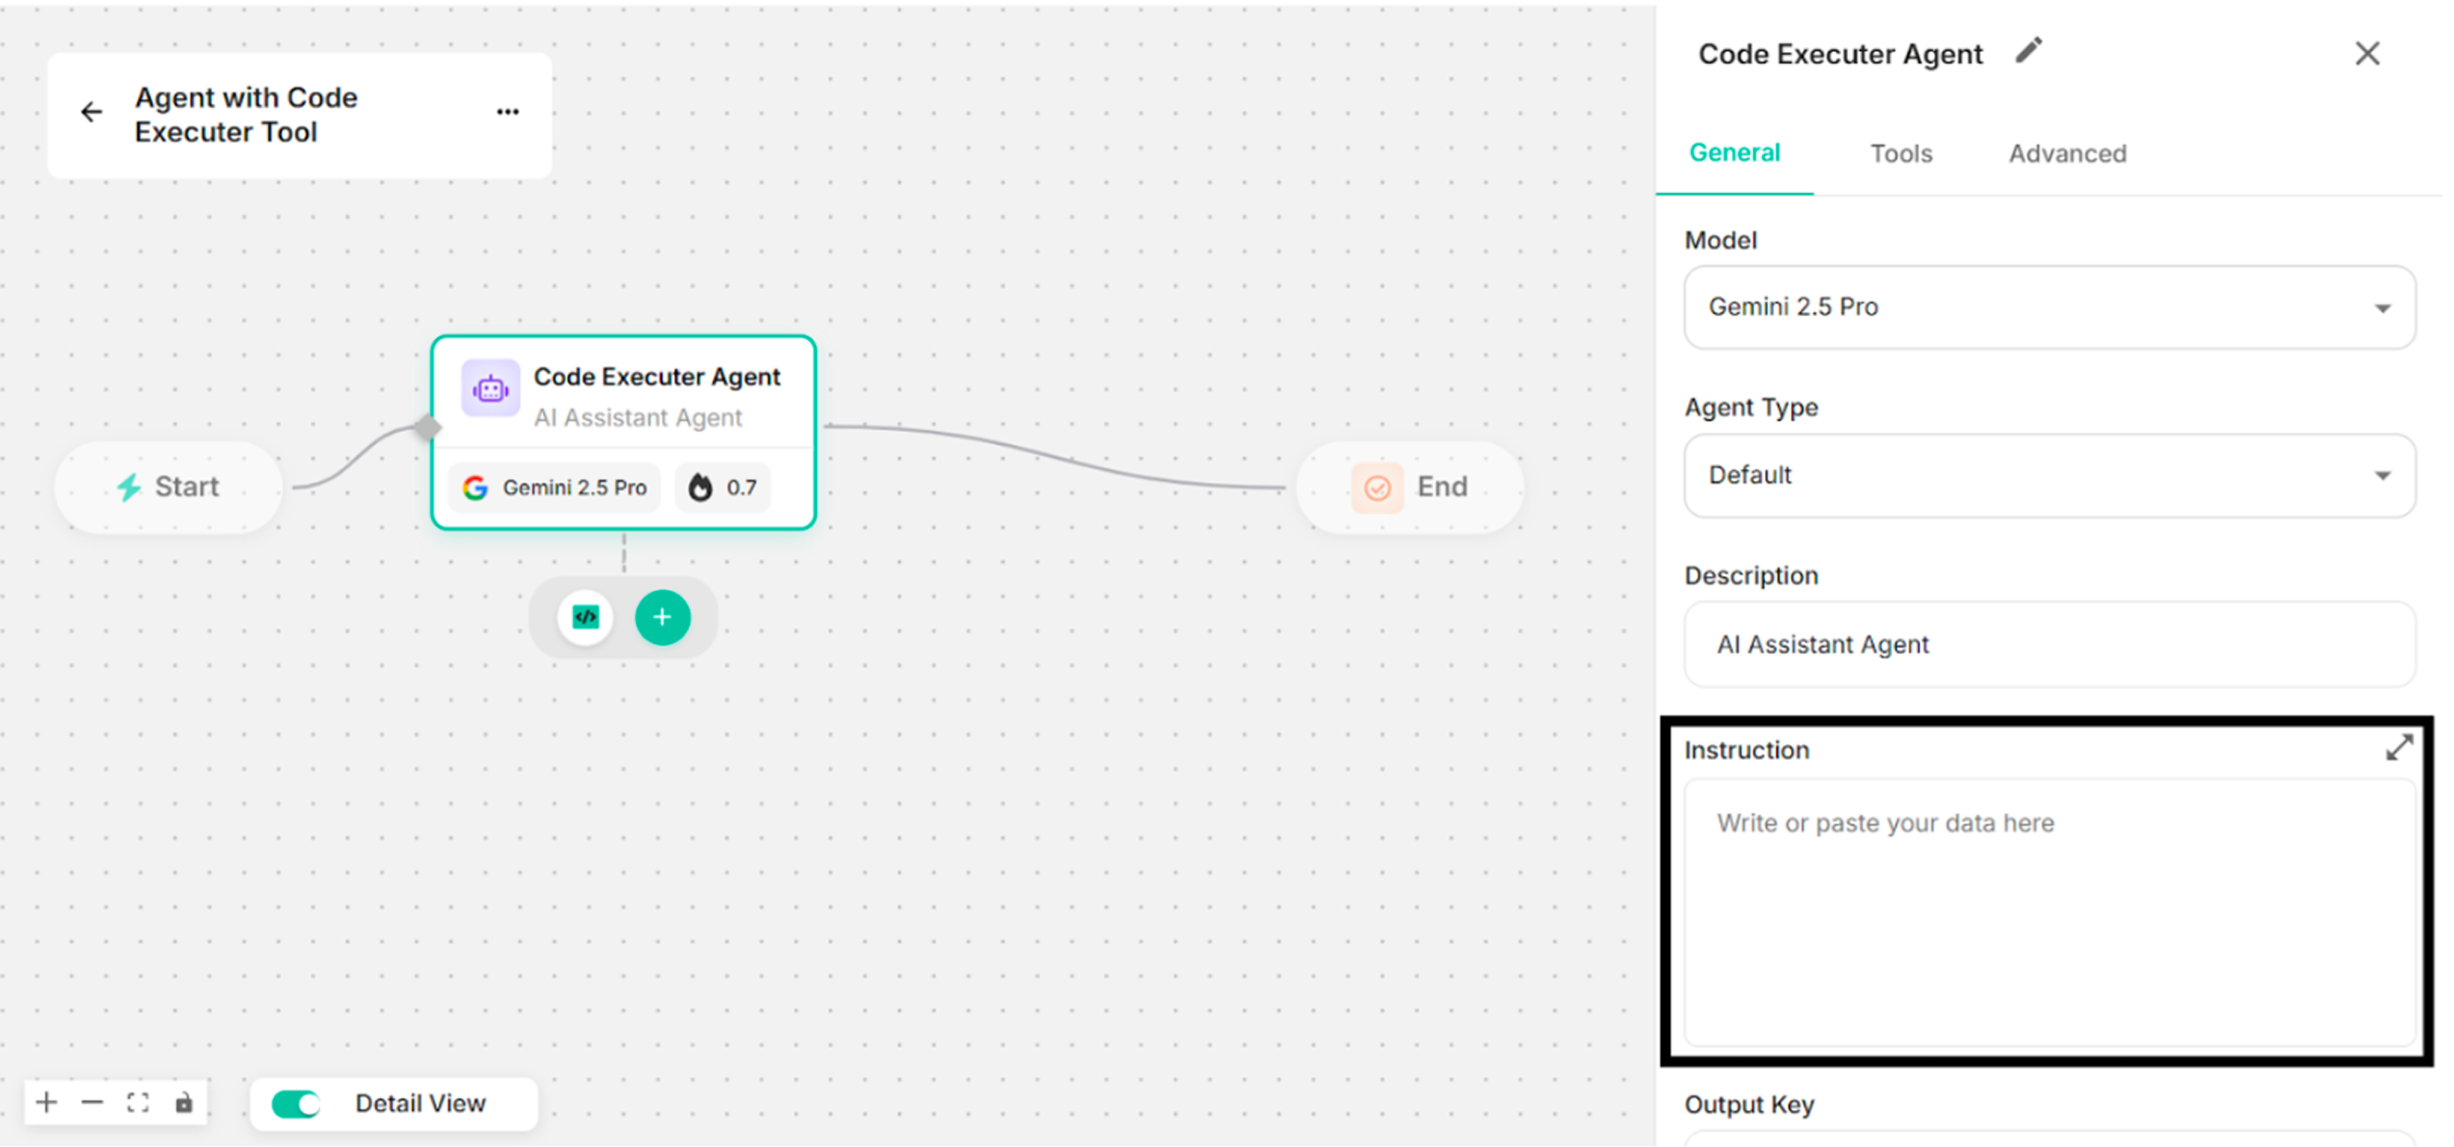Open the Model dropdown

[x=2049, y=308]
